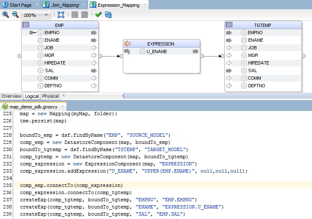Image resolution: width=312 pixels, height=219 pixels.
Task: Select the map_demo_sdk.groovy editor tab
Action: (x=33, y=107)
